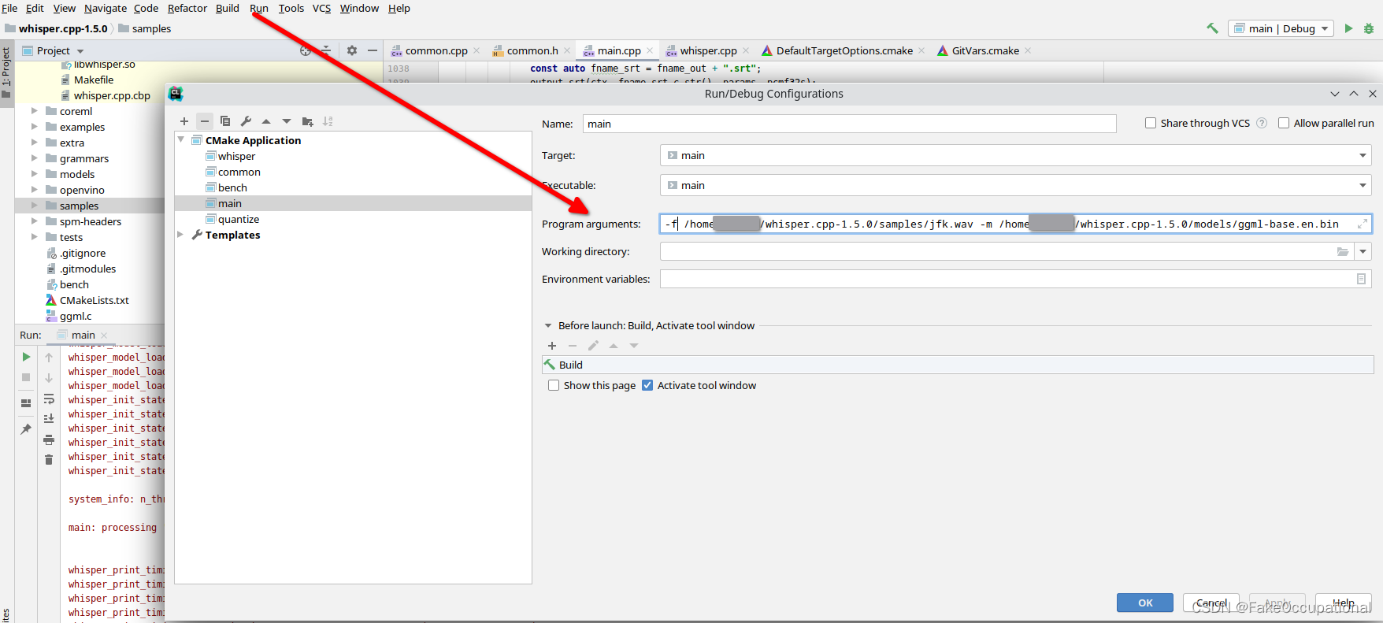
Task: Click the Run console's scroll to end icon
Action: pyautogui.click(x=49, y=418)
